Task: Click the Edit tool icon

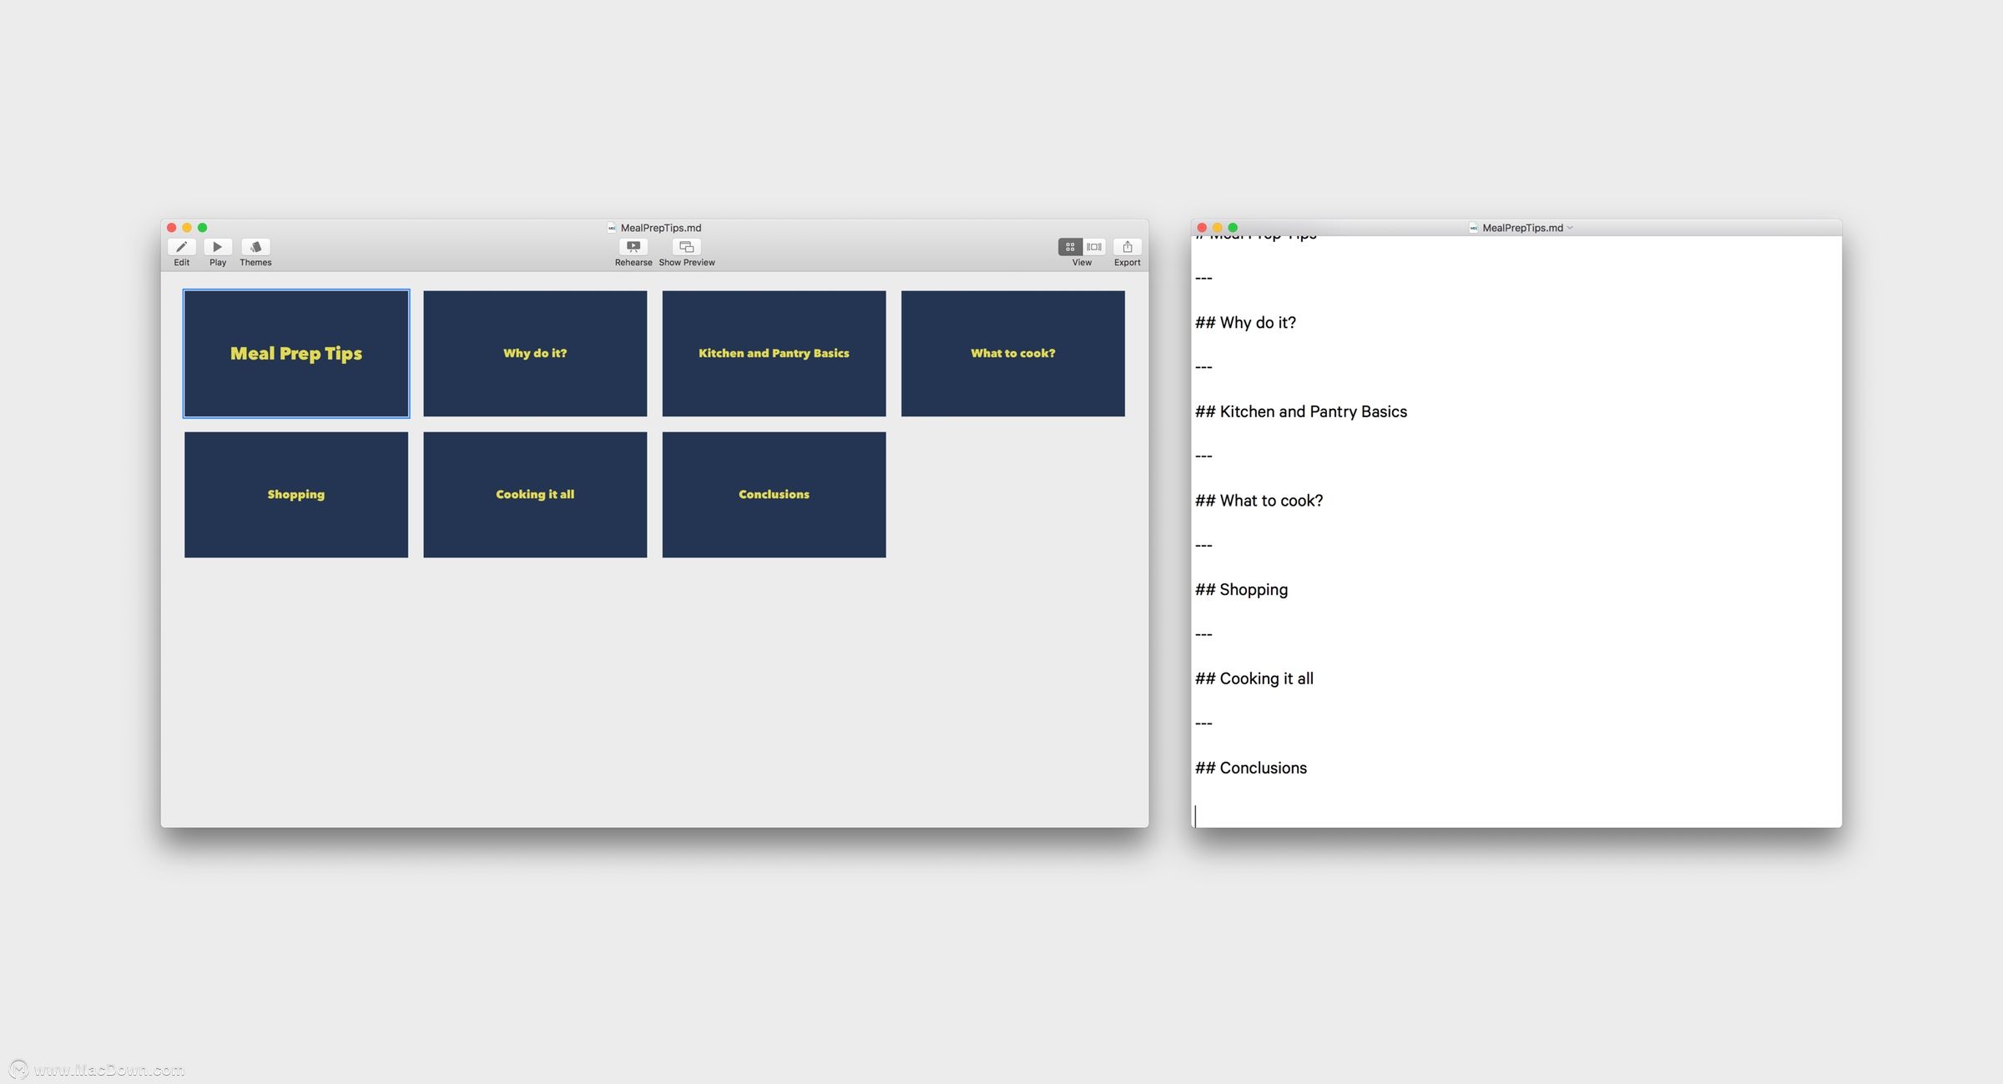Action: pos(180,247)
